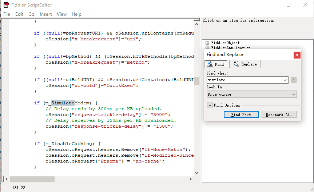Click the "Pragma" string in code
Image resolution: width=314 pixels, height=192 pixels.
(110, 161)
